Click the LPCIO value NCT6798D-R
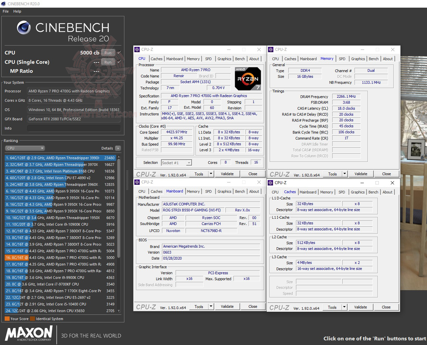Screen dimensions: 427x345 pyautogui.click(x=211, y=231)
